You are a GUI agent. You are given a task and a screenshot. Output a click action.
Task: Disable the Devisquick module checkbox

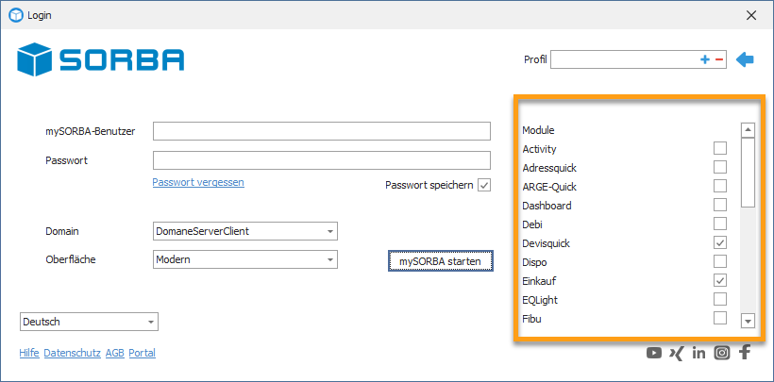[x=720, y=242]
